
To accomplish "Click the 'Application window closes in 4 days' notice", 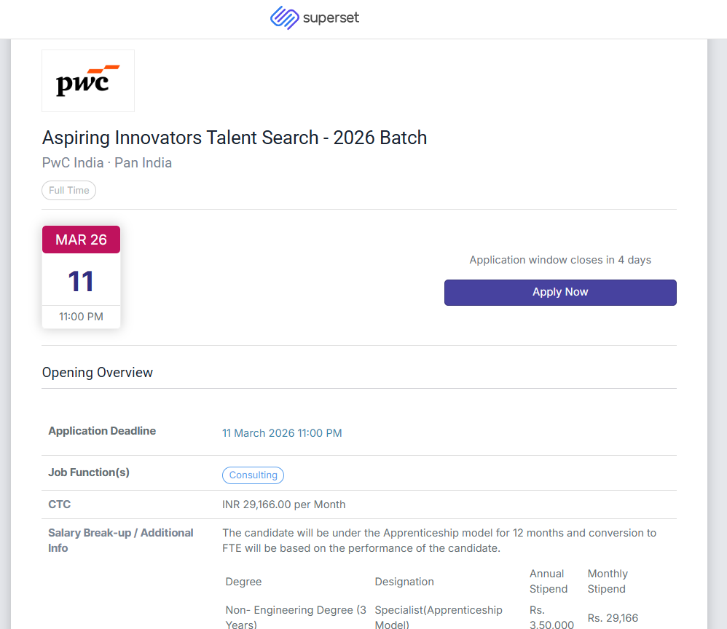I will point(560,260).
